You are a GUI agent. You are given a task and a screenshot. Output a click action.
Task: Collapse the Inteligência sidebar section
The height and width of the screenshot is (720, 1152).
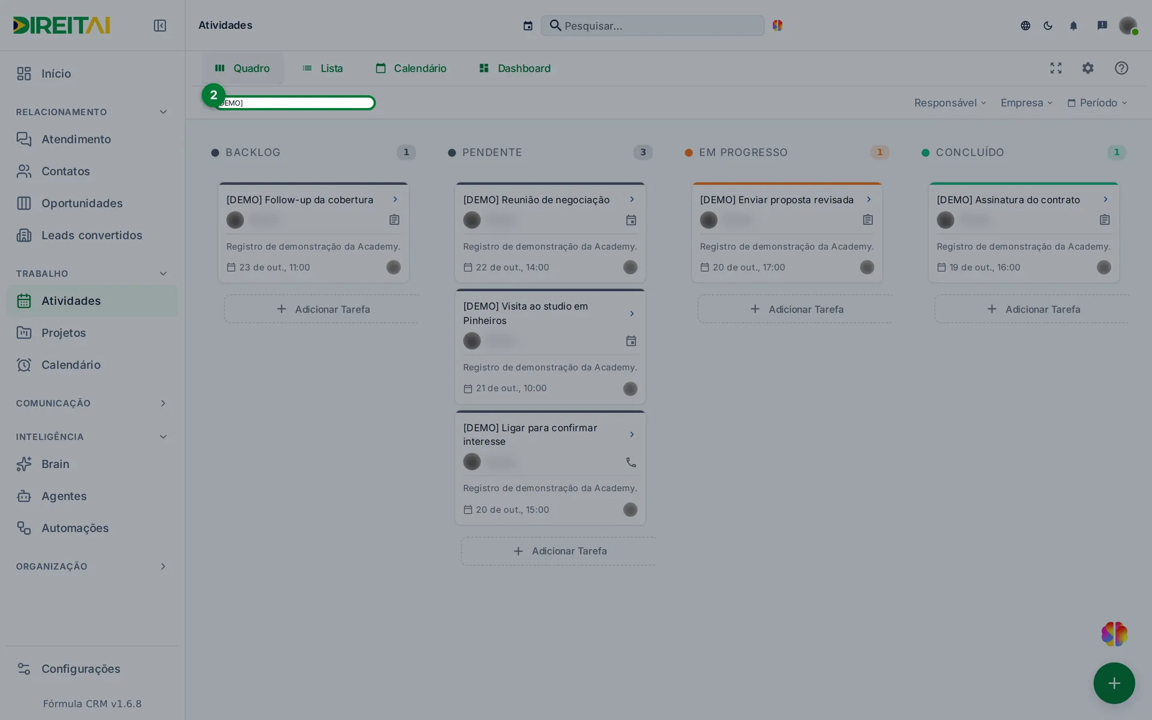click(91, 437)
